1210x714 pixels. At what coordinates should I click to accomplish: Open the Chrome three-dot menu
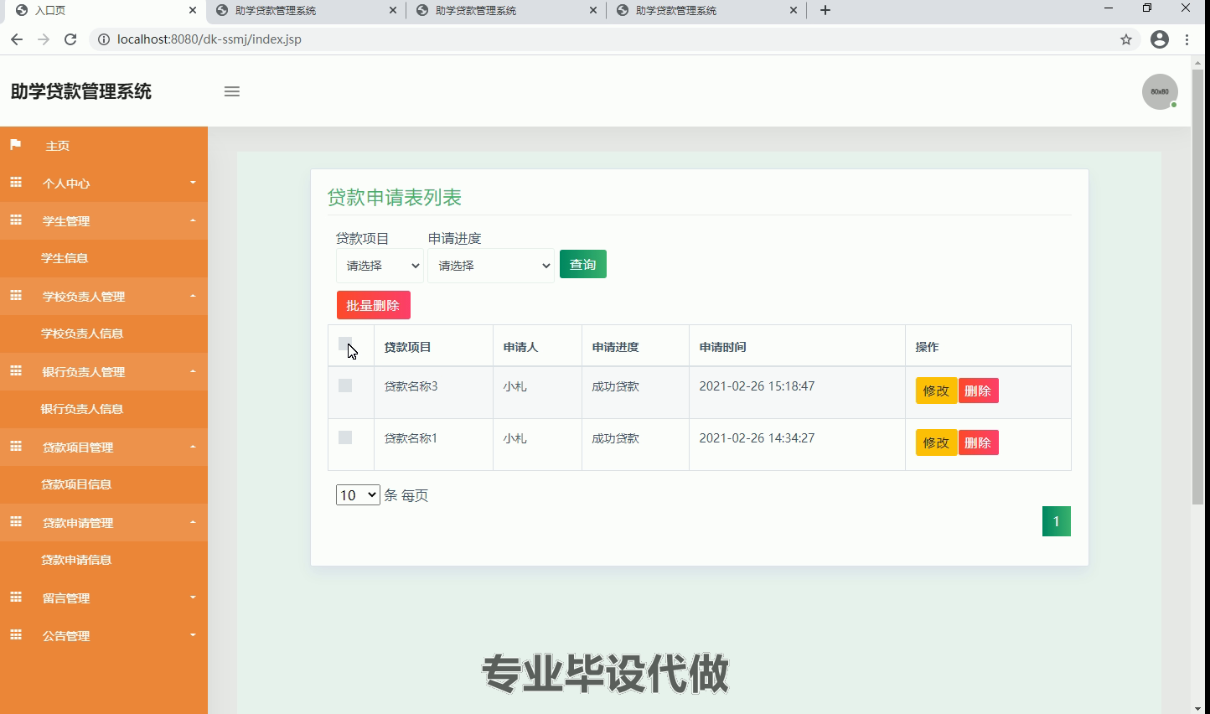pyautogui.click(x=1187, y=39)
